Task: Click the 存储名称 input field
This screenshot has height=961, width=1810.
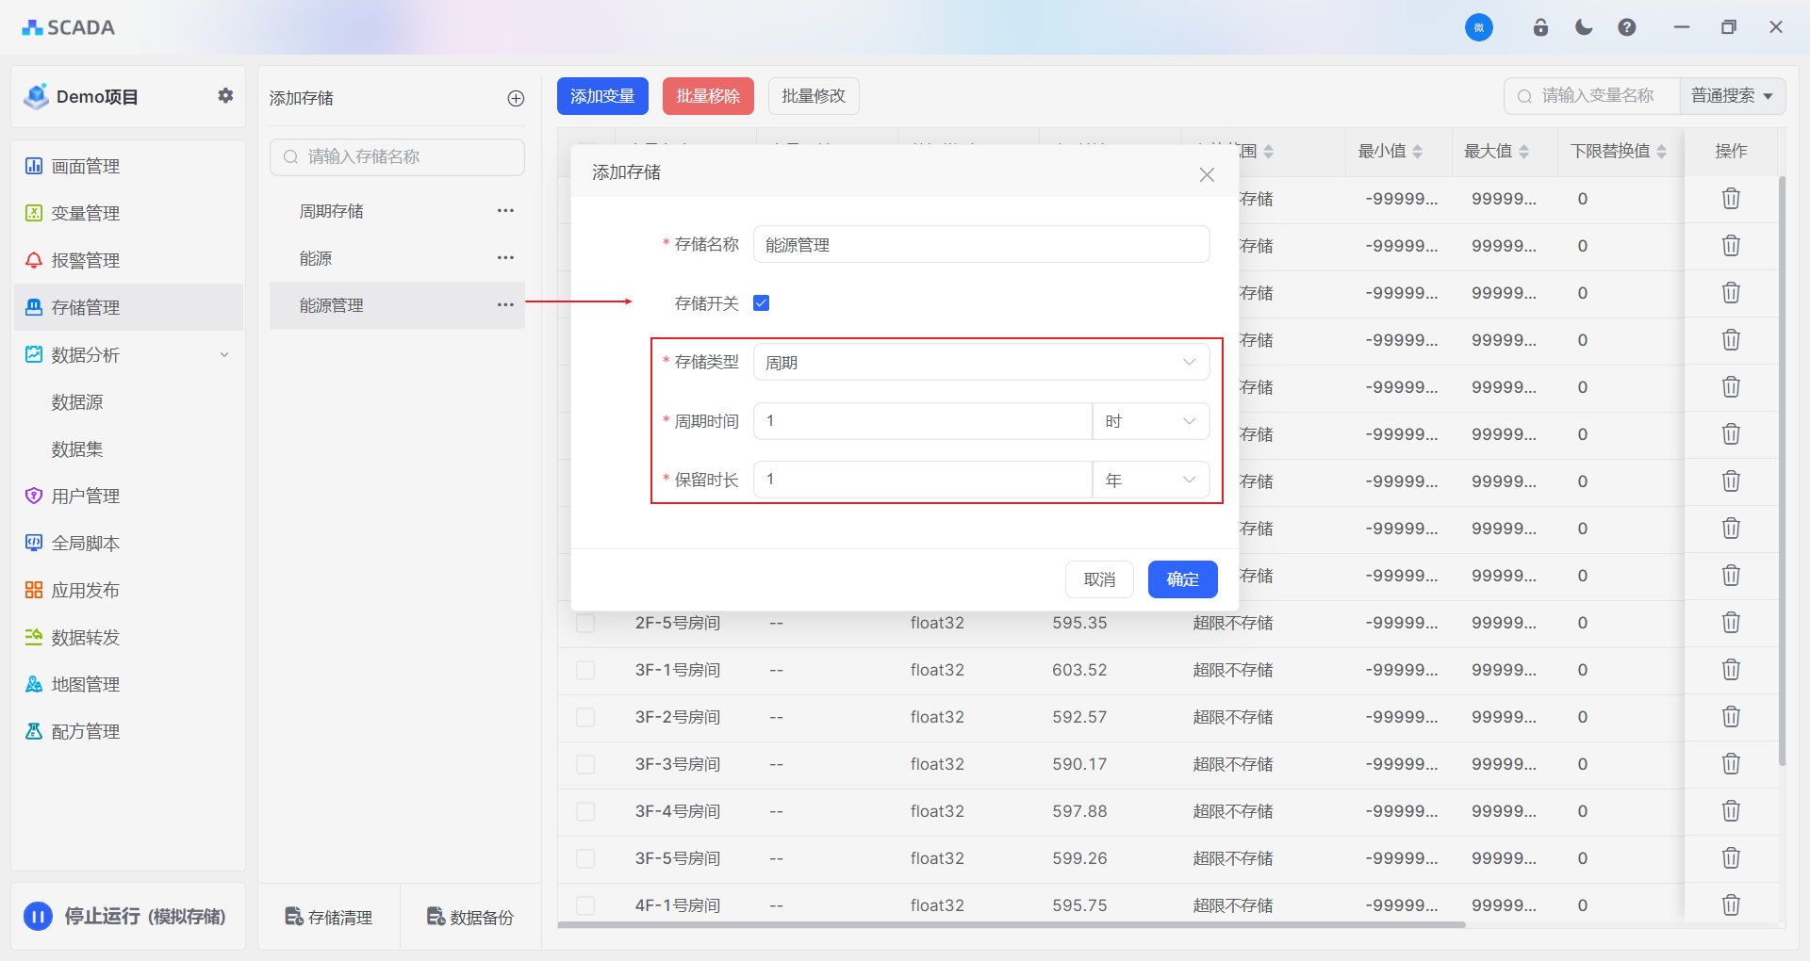Action: click(x=980, y=245)
